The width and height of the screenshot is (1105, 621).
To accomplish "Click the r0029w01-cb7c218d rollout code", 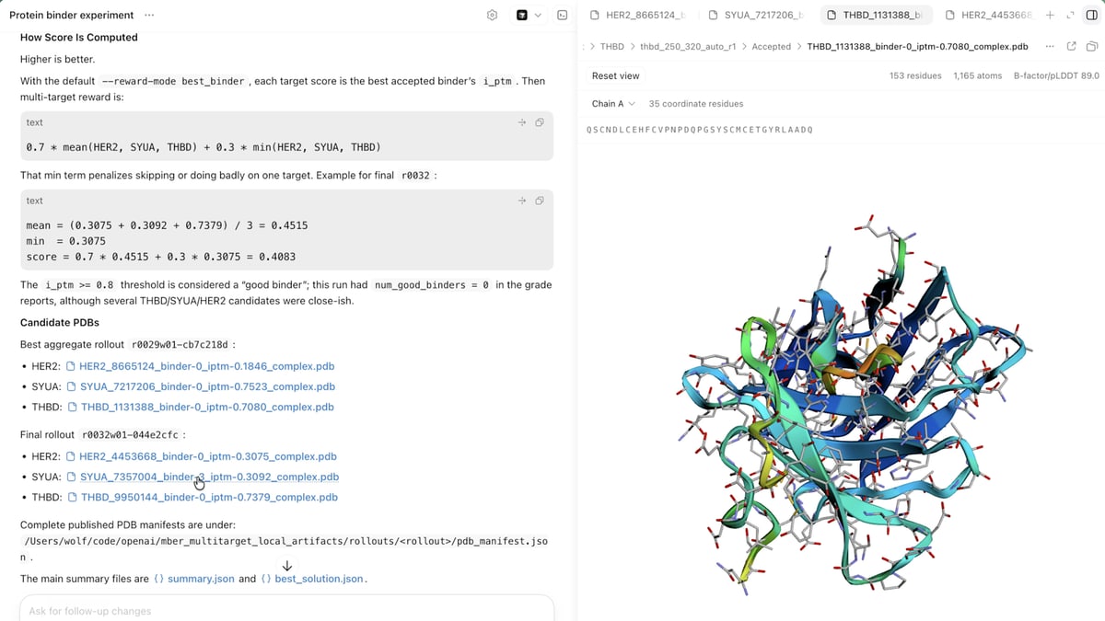I will (x=180, y=344).
